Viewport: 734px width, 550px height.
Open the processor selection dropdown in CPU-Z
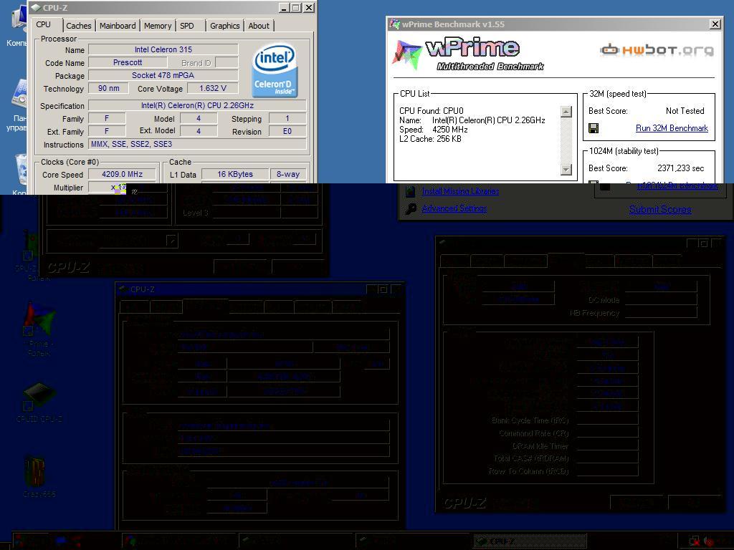[172, 241]
